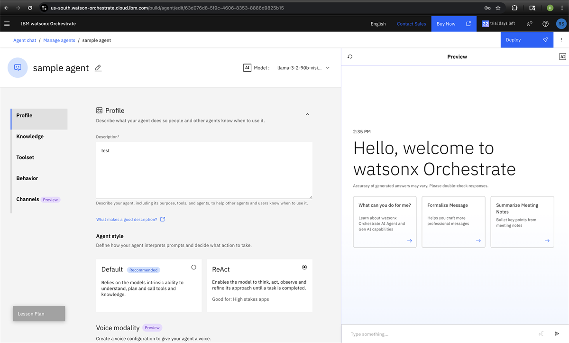Click the browser back arrow

click(x=6, y=8)
